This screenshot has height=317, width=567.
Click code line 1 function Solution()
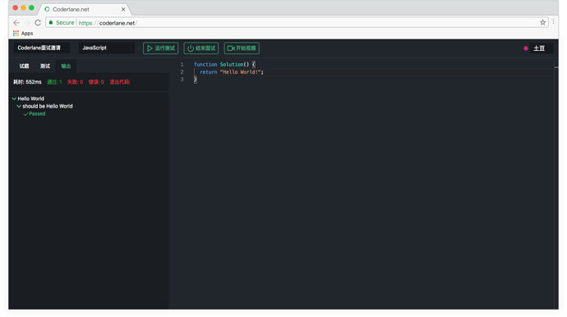coord(224,64)
